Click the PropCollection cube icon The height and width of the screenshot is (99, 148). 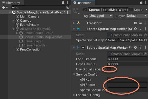[17, 49]
